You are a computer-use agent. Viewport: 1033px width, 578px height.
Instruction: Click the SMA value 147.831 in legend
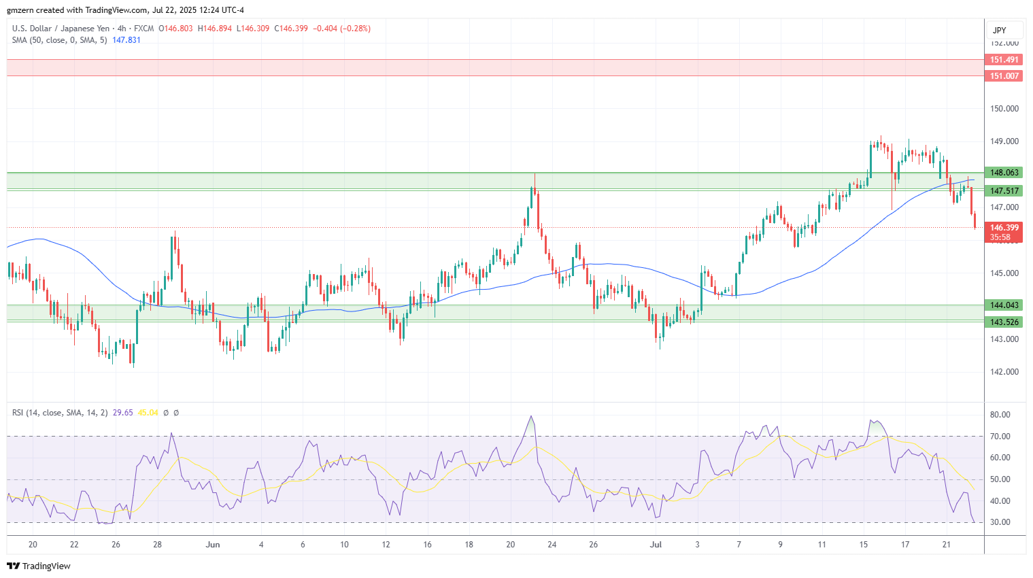tap(126, 40)
